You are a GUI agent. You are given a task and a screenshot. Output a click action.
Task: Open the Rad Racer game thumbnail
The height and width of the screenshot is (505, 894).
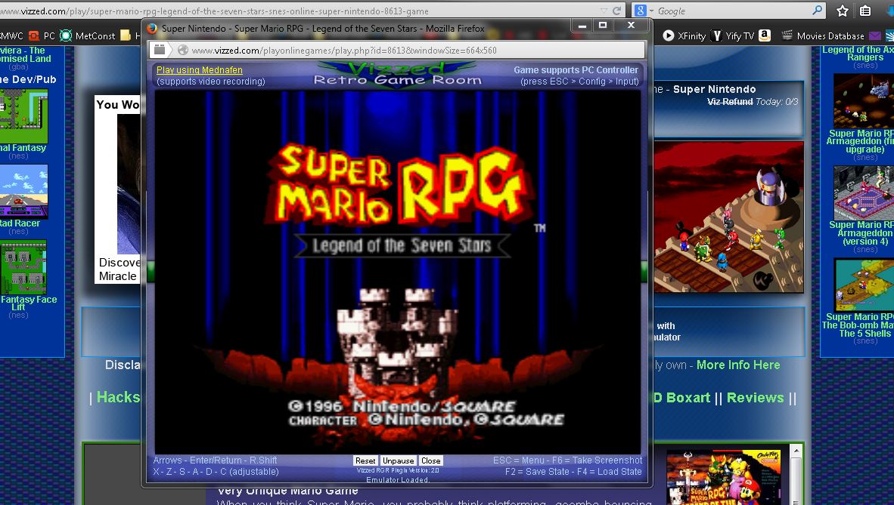[23, 191]
